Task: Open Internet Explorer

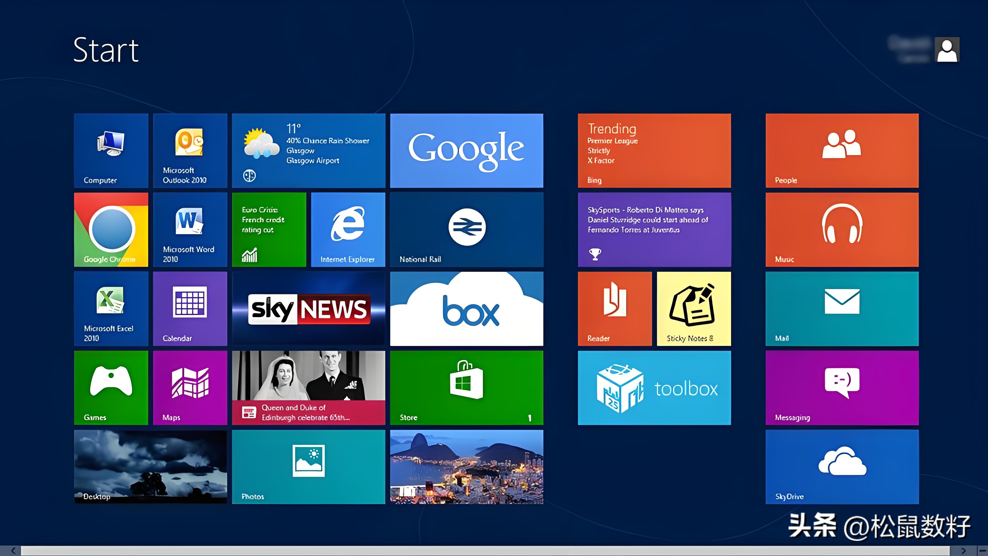Action: pyautogui.click(x=348, y=229)
